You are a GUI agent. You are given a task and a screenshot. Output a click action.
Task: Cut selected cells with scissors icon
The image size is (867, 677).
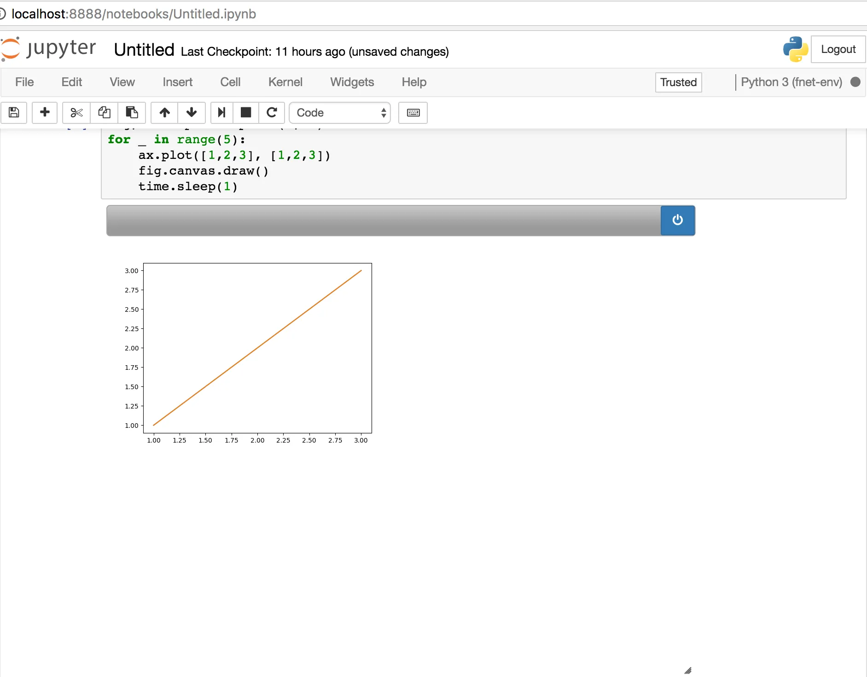(x=76, y=113)
